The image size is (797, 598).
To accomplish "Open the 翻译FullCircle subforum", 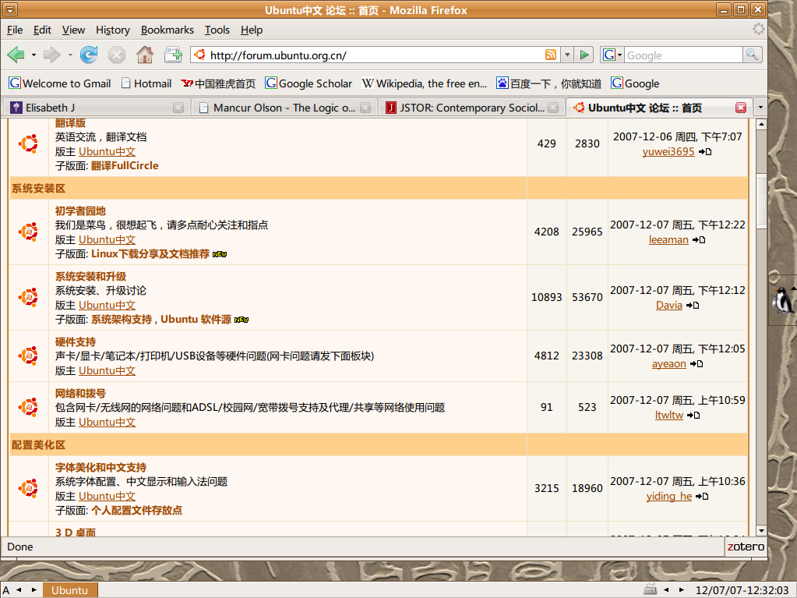I will click(x=125, y=165).
